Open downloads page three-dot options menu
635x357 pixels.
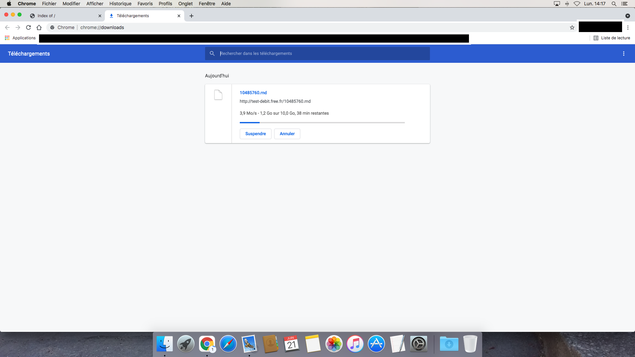click(x=624, y=54)
